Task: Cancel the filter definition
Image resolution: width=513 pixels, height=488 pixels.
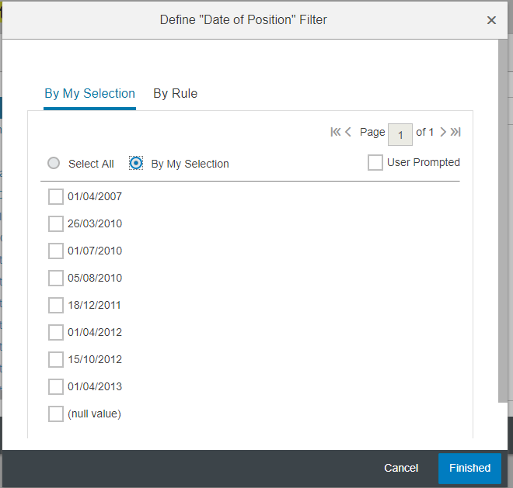Action: [x=401, y=468]
